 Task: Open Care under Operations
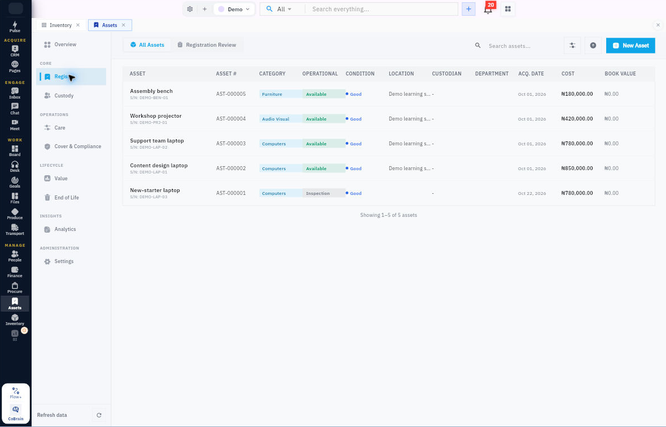[71, 128]
